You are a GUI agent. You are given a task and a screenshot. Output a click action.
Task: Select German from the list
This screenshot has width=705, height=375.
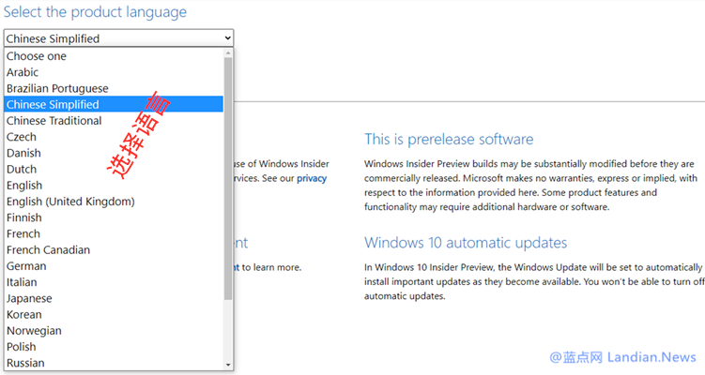114,266
